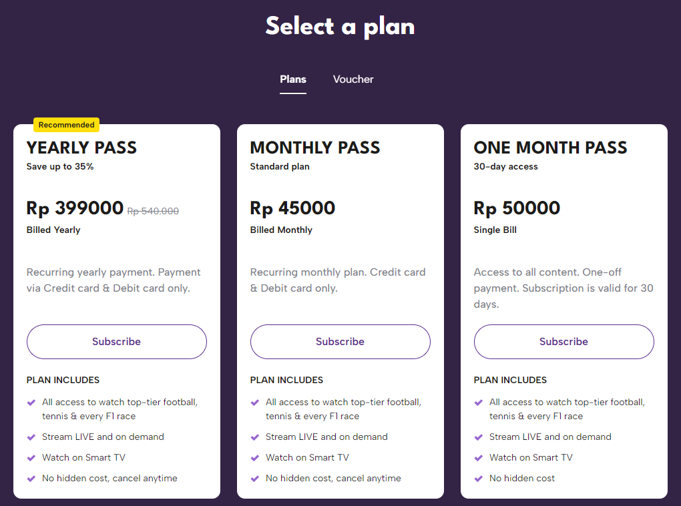Click the yellow Recommended badge
Viewport: 681px width, 506px height.
[67, 125]
